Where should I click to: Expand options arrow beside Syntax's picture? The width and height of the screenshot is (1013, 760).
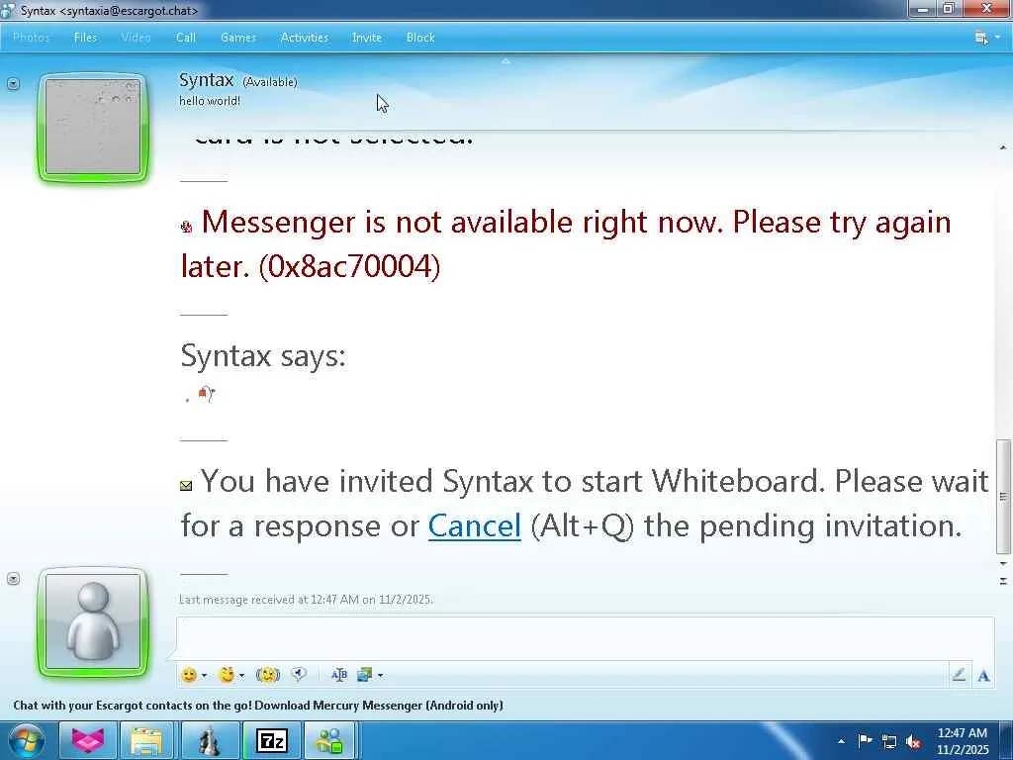click(13, 83)
